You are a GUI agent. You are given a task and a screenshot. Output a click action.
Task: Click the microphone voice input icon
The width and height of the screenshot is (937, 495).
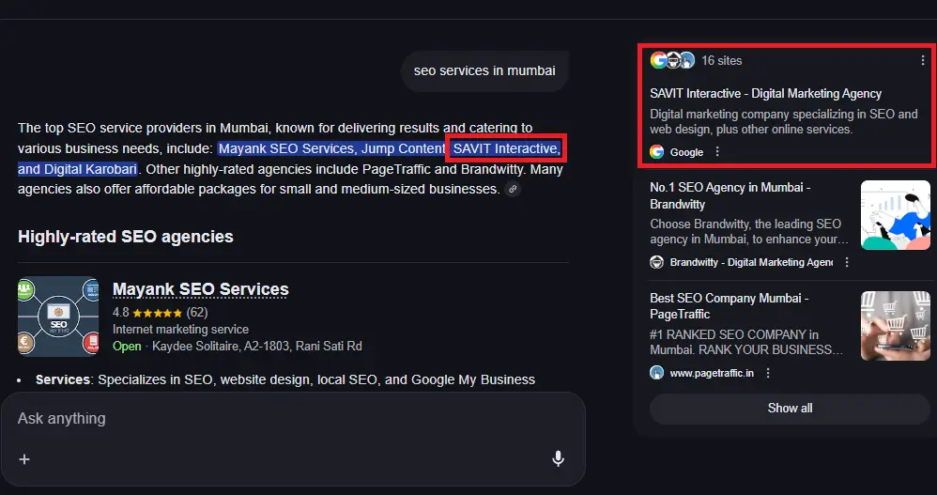558,458
